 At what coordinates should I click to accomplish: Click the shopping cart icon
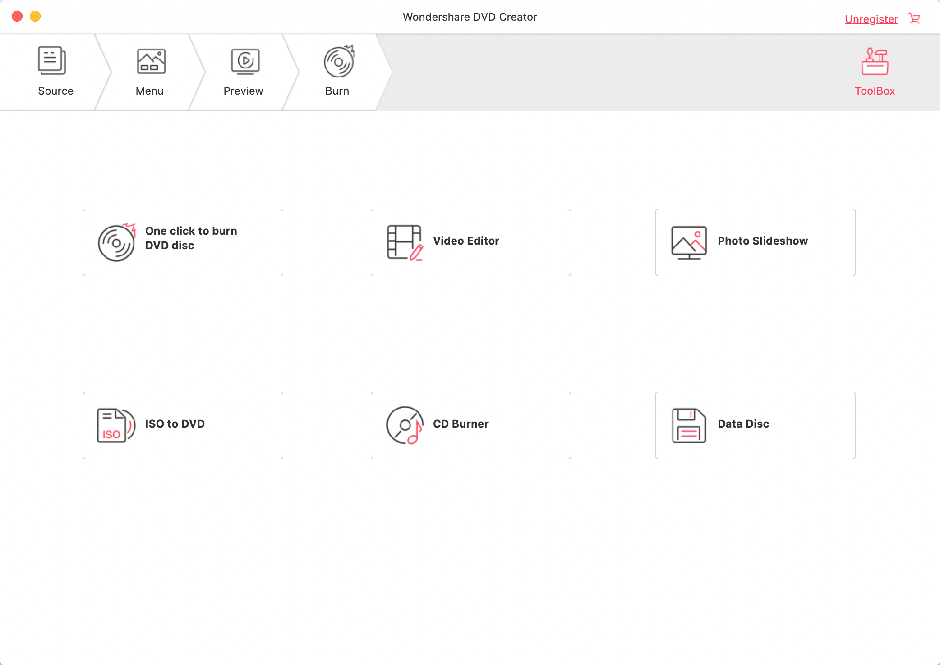(914, 18)
